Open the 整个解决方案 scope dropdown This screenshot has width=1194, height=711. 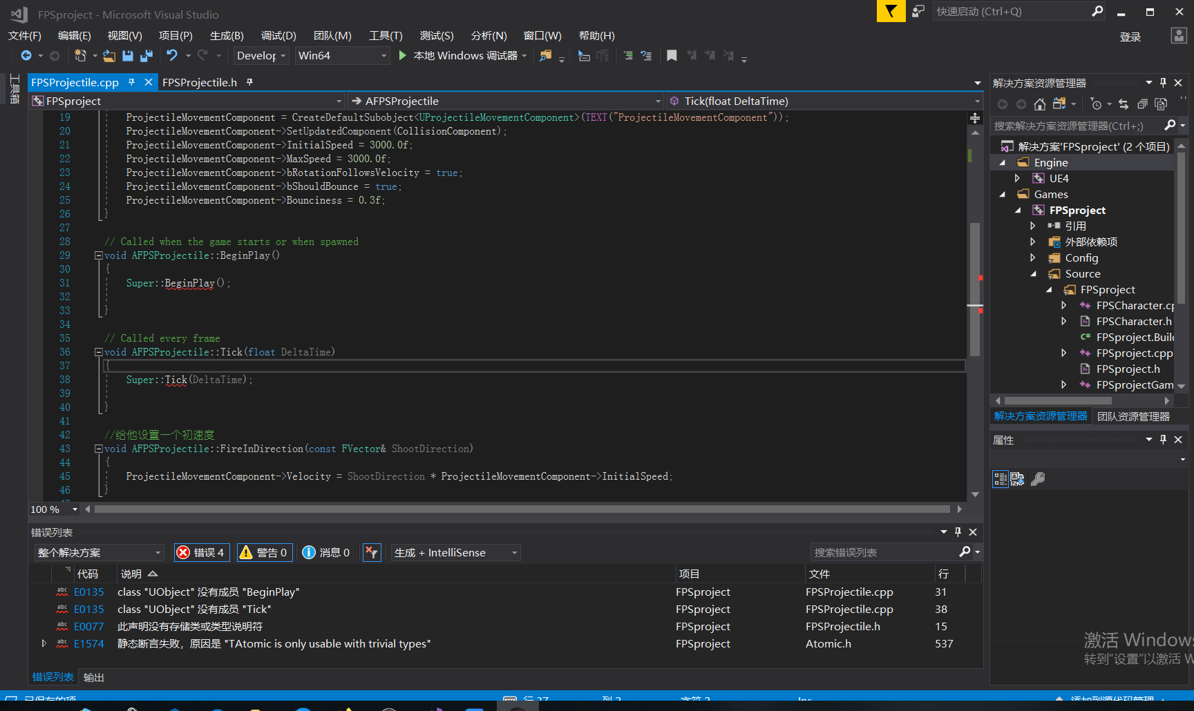[99, 552]
